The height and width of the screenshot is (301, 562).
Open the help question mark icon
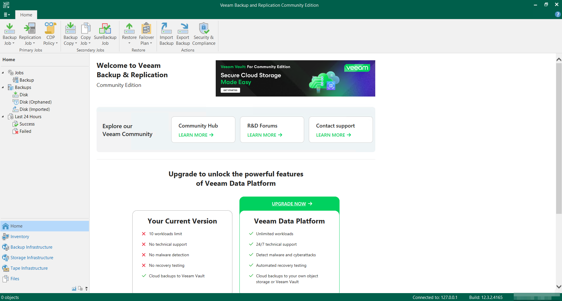pos(558,15)
